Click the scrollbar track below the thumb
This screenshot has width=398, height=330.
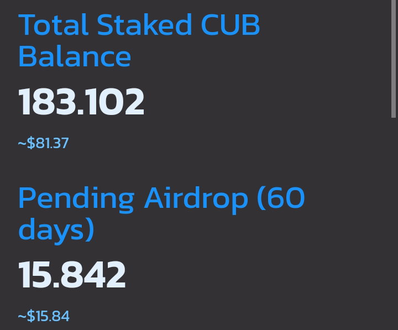click(394, 223)
